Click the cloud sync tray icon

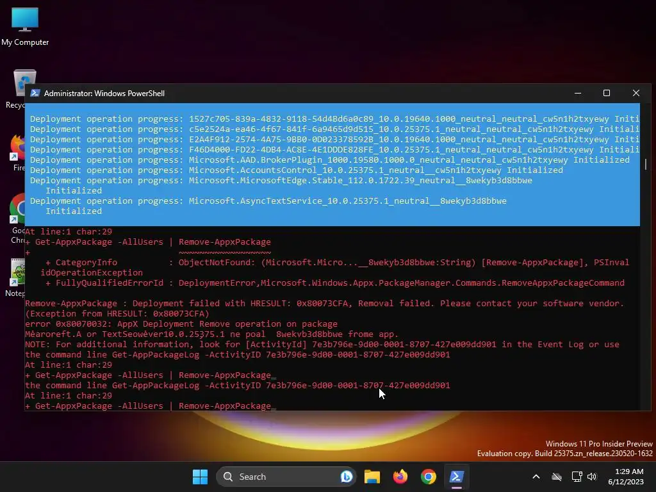[557, 477]
